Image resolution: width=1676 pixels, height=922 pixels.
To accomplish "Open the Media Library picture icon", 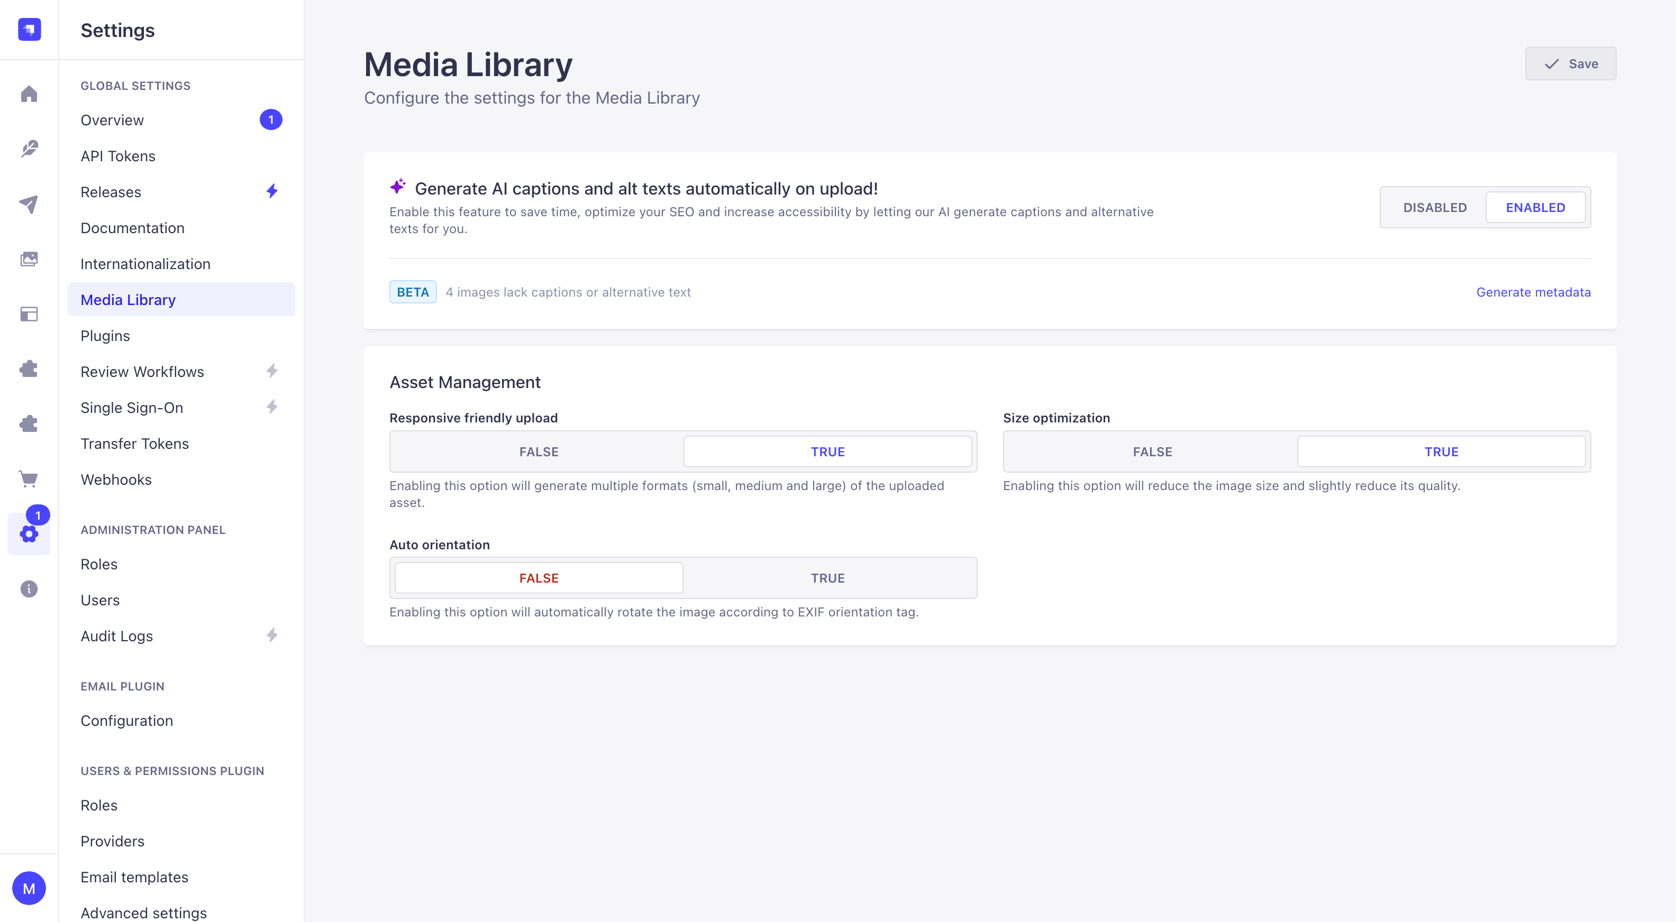I will (29, 259).
